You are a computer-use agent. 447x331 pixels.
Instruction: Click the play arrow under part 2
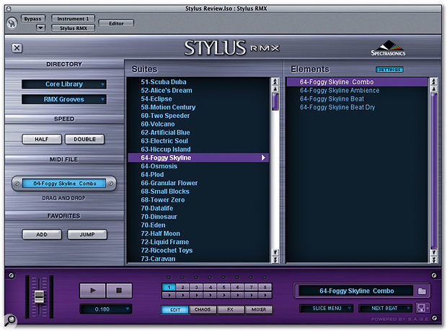182,296
